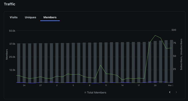The width and height of the screenshot is (188, 101).
Task: Click the 12.5k members axis label
Action: point(12,70)
